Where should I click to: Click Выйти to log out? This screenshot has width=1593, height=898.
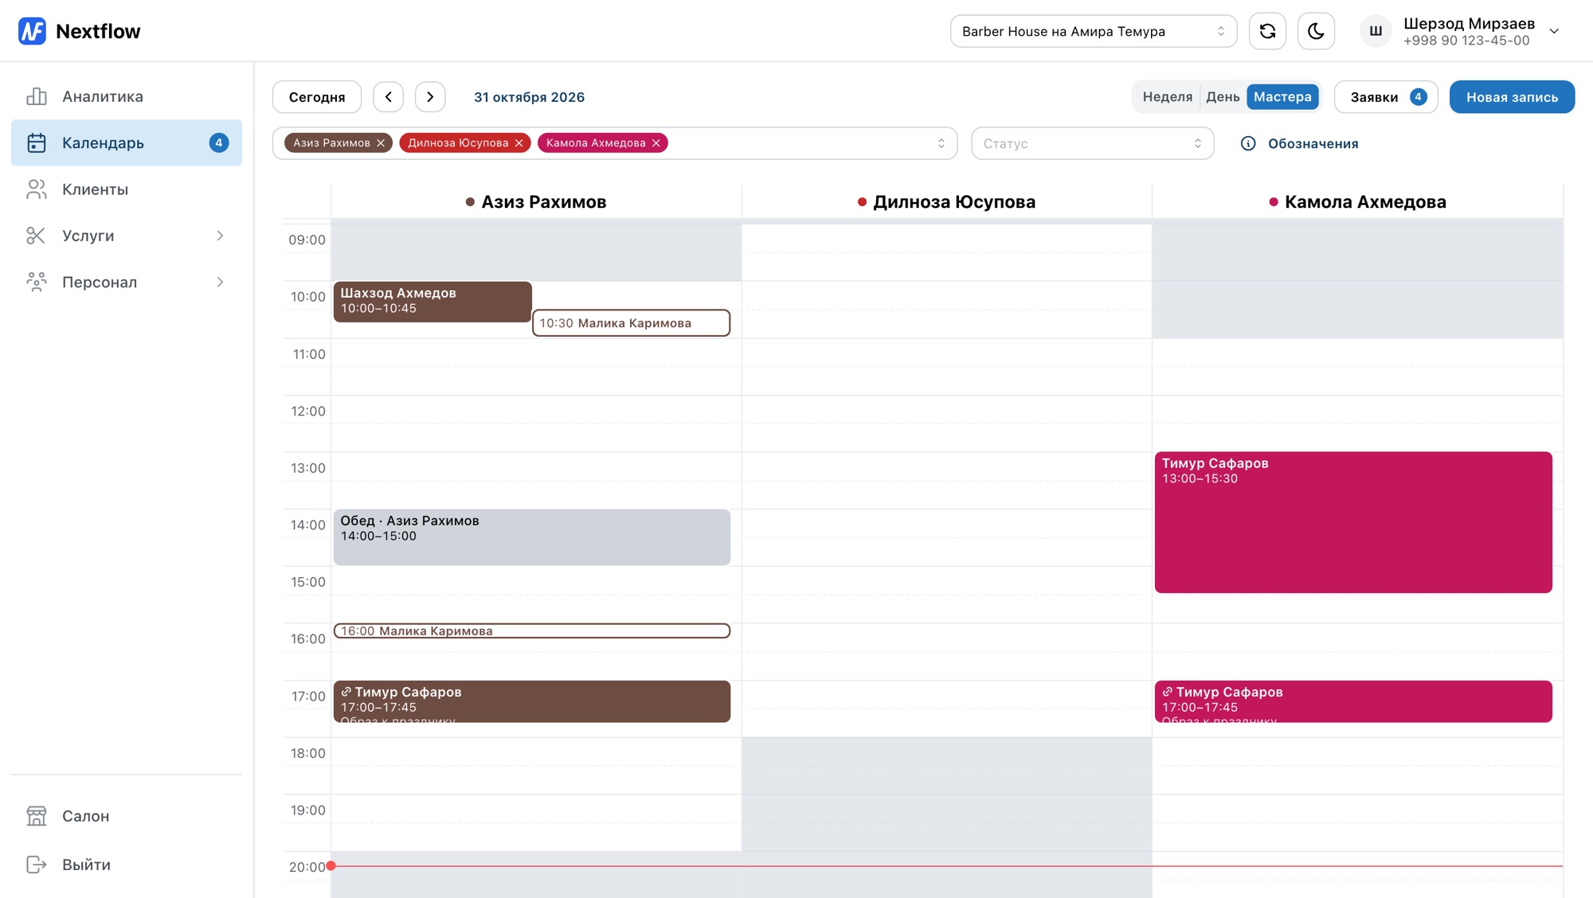127,865
